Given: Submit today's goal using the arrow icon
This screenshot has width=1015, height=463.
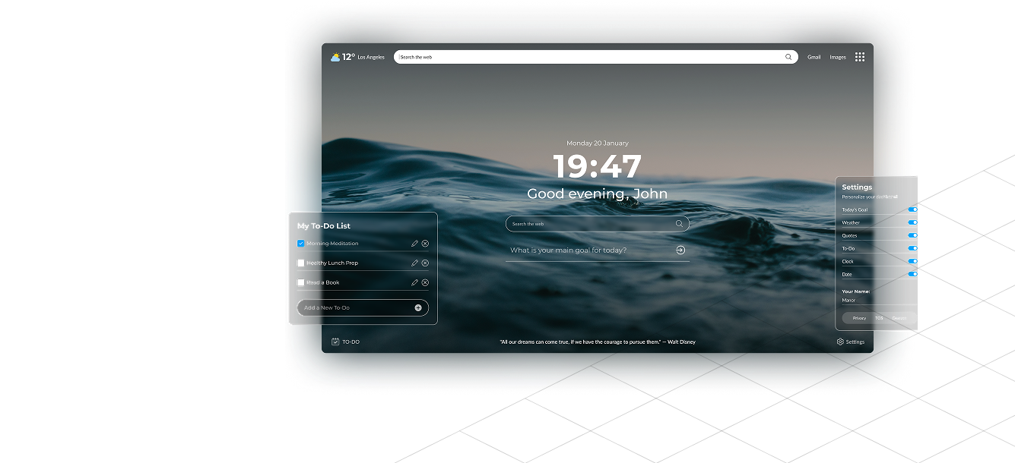Looking at the screenshot, I should (680, 249).
